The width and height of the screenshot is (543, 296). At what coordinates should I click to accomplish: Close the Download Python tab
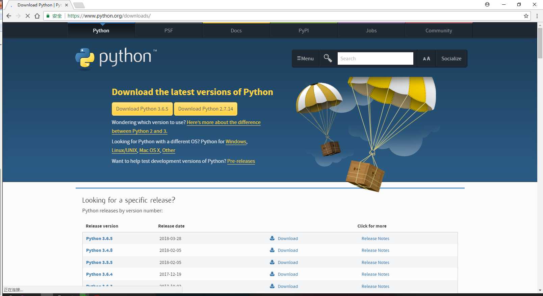(x=67, y=5)
